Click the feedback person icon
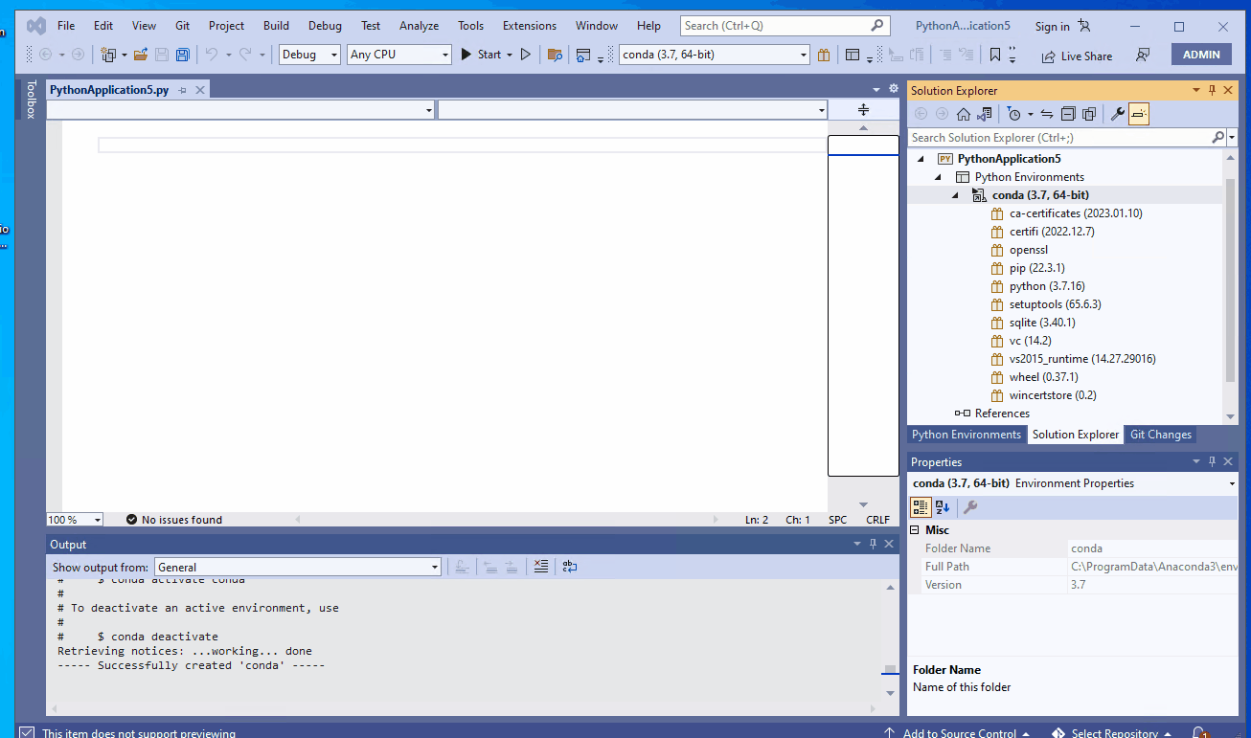The height and width of the screenshot is (738, 1251). coord(1142,55)
